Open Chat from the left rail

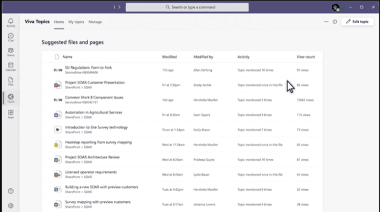pyautogui.click(x=11, y=37)
